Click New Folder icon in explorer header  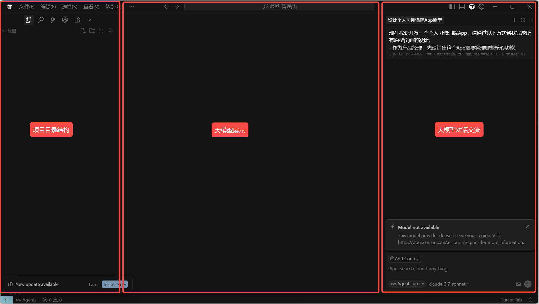(x=92, y=31)
